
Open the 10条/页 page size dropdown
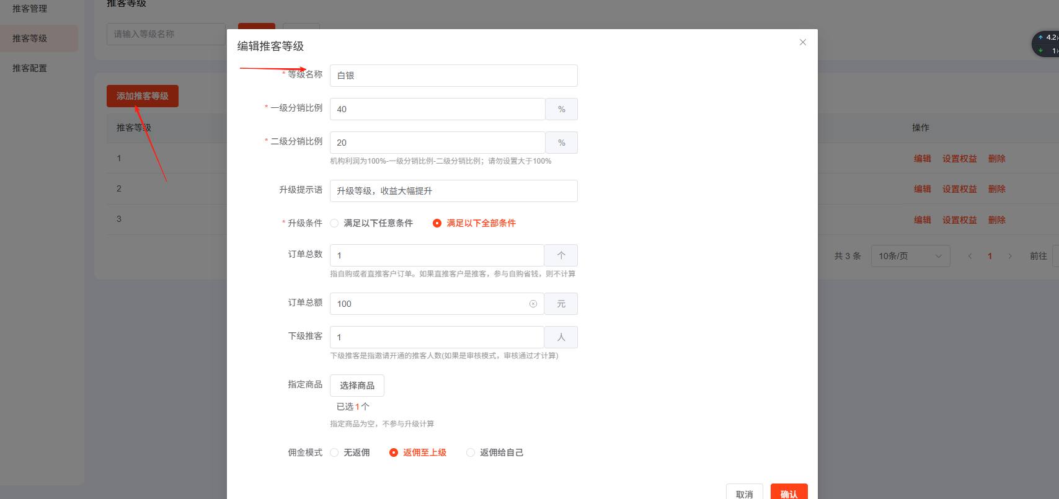(910, 256)
